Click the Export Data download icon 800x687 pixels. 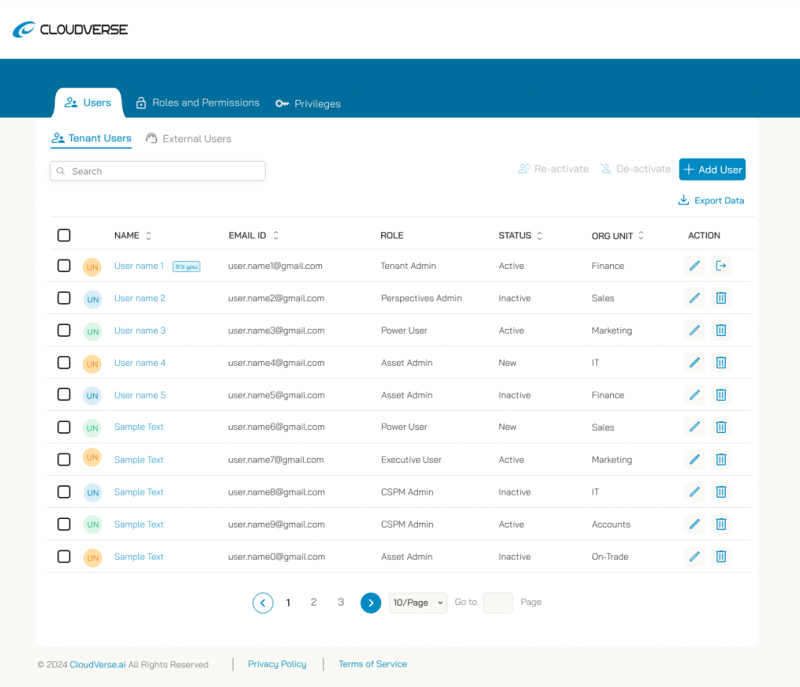tap(684, 200)
